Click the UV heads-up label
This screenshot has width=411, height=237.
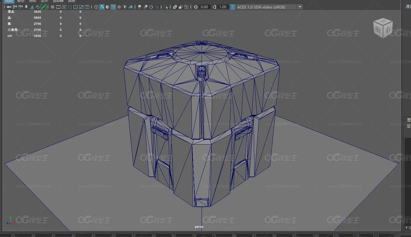pos(10,36)
